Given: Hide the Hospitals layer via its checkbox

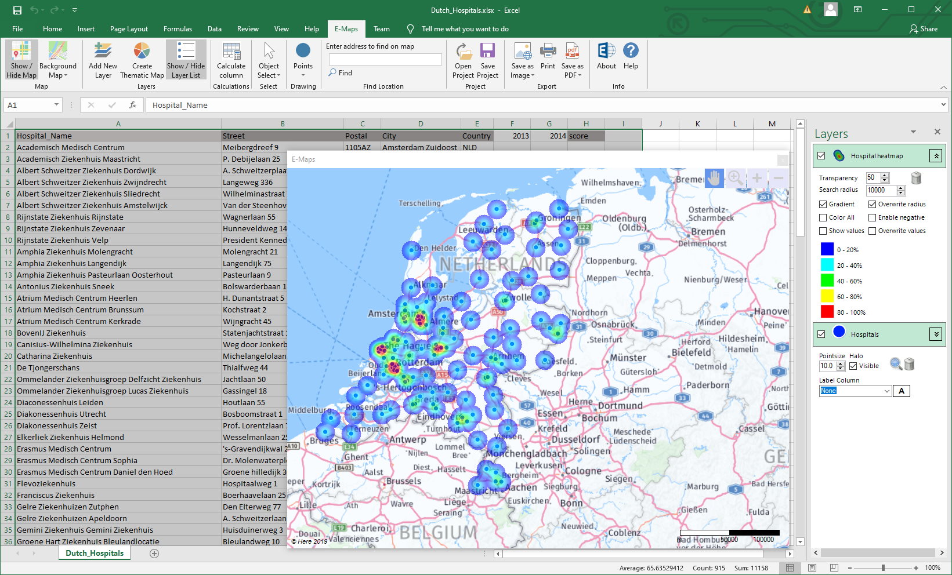Looking at the screenshot, I should [x=821, y=334].
